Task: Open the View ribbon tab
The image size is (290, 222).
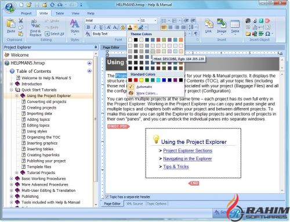Action: [x=75, y=13]
